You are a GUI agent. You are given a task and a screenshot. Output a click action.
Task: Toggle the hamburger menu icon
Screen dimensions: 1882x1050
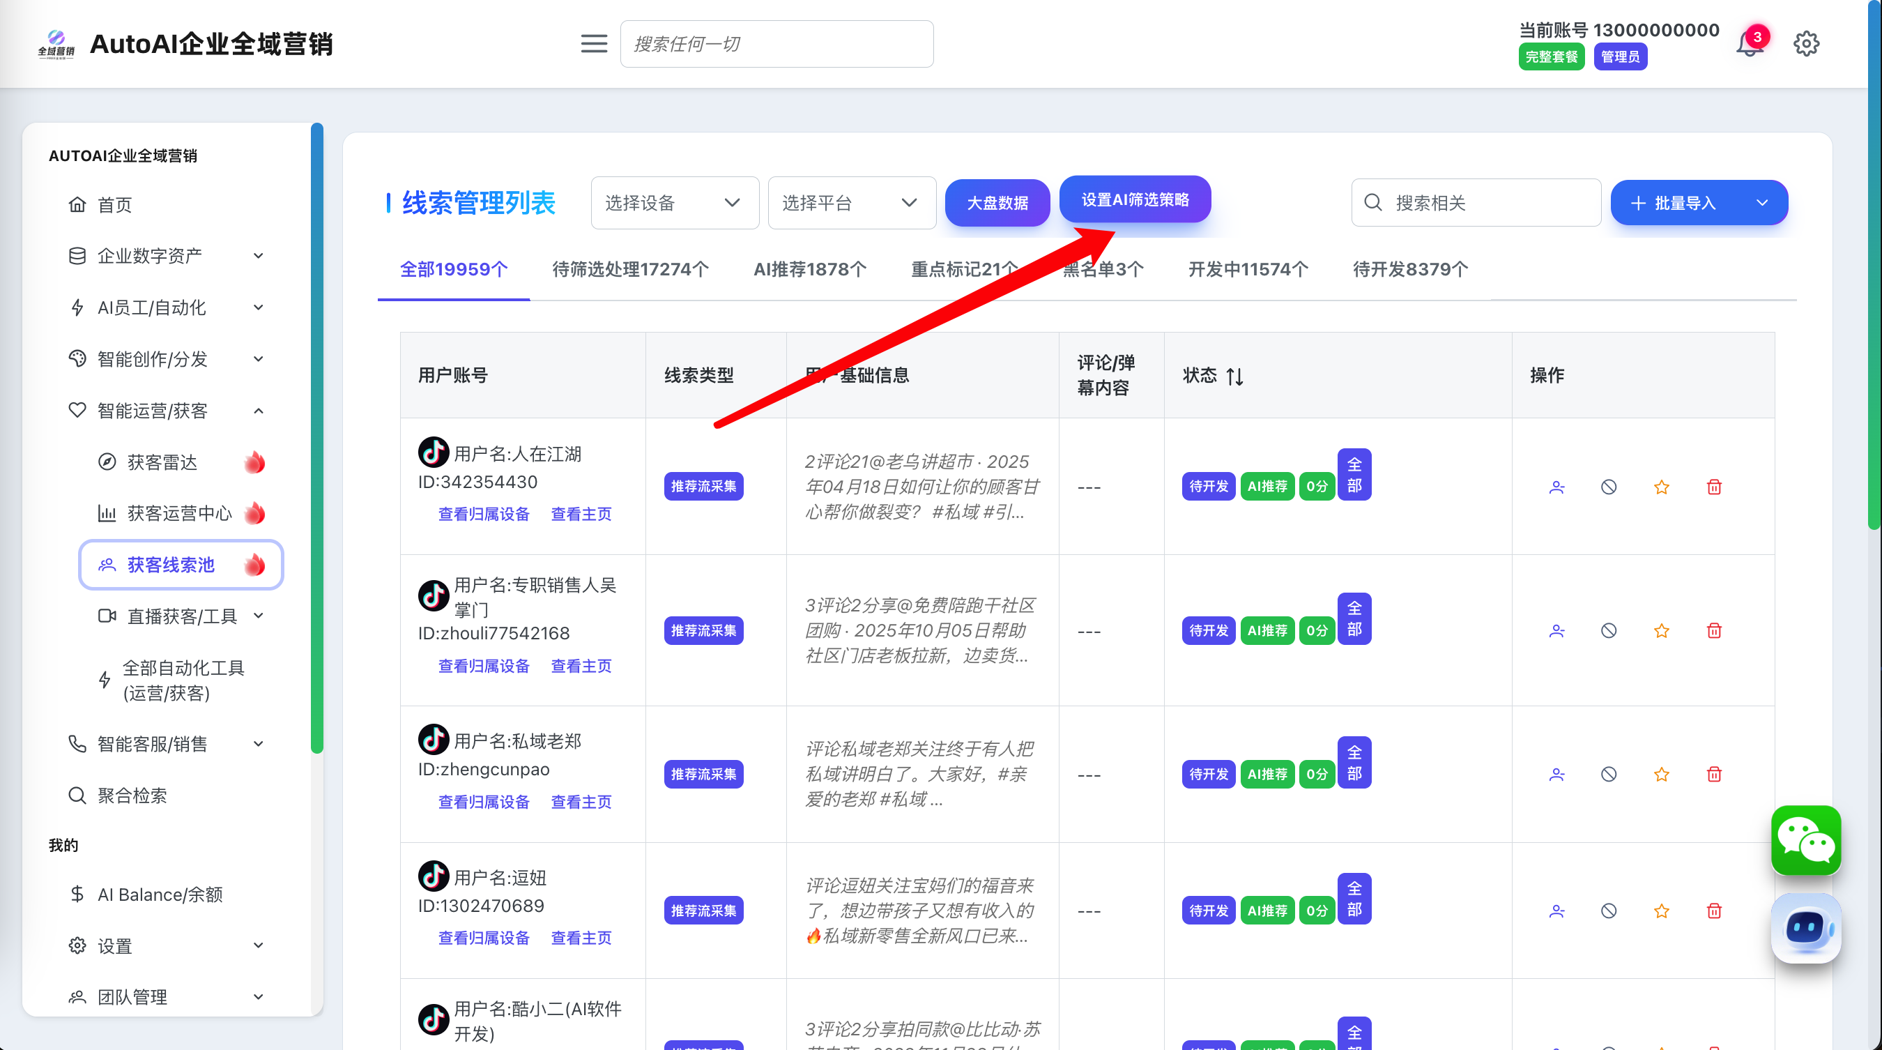[x=593, y=44]
